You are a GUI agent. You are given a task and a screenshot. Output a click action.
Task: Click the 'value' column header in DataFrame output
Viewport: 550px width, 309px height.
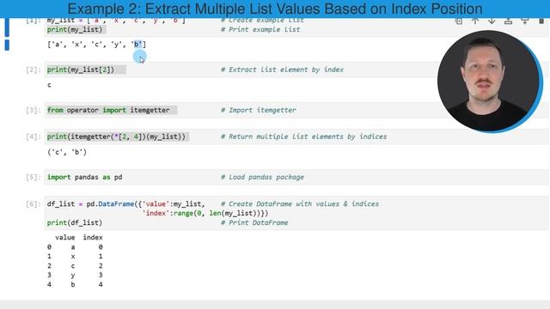click(65, 238)
